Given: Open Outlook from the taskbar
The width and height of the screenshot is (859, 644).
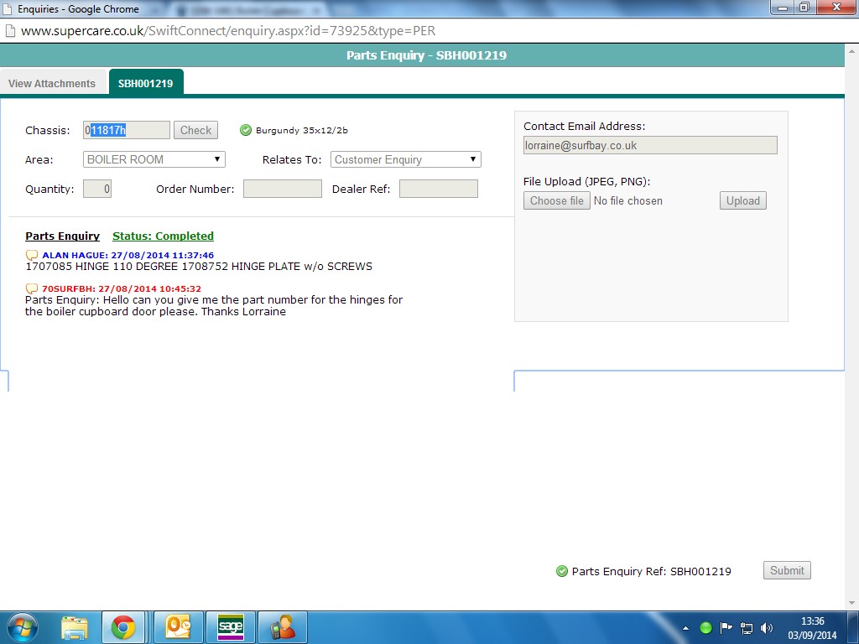Looking at the screenshot, I should (178, 627).
